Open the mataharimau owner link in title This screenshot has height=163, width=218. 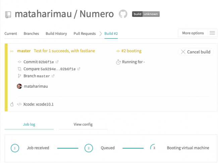[43, 14]
